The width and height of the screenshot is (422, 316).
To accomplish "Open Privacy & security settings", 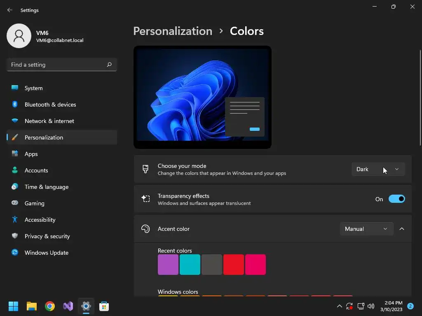I will pos(62,236).
